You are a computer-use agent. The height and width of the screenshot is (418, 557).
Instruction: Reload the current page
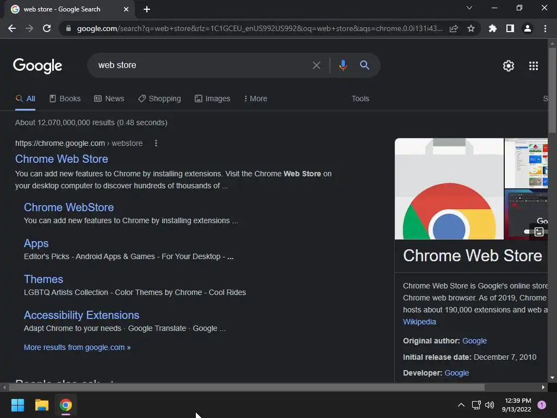point(47,28)
